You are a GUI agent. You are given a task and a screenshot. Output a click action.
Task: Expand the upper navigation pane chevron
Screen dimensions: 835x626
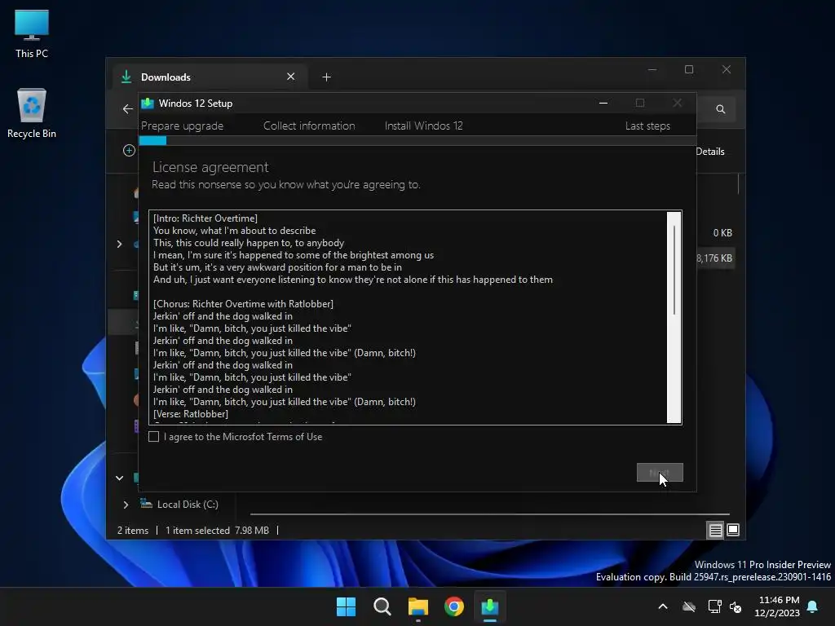[119, 244]
